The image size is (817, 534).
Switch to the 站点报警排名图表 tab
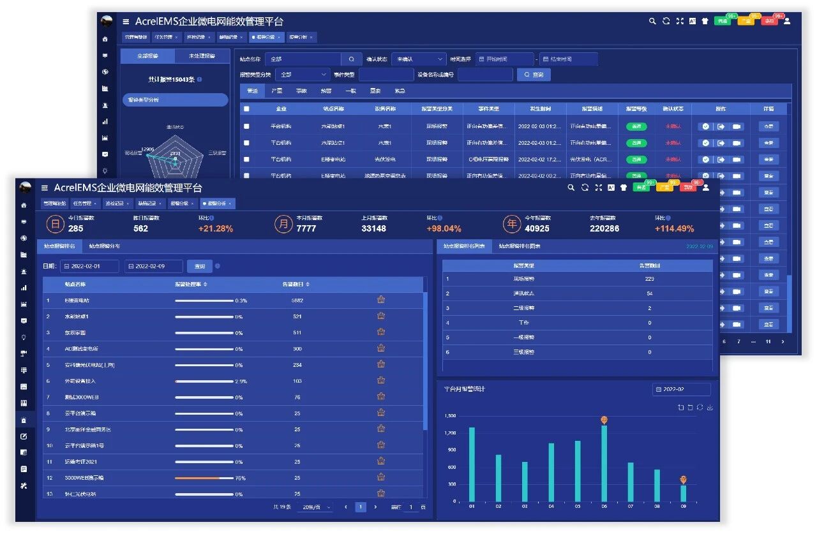pyautogui.click(x=520, y=246)
